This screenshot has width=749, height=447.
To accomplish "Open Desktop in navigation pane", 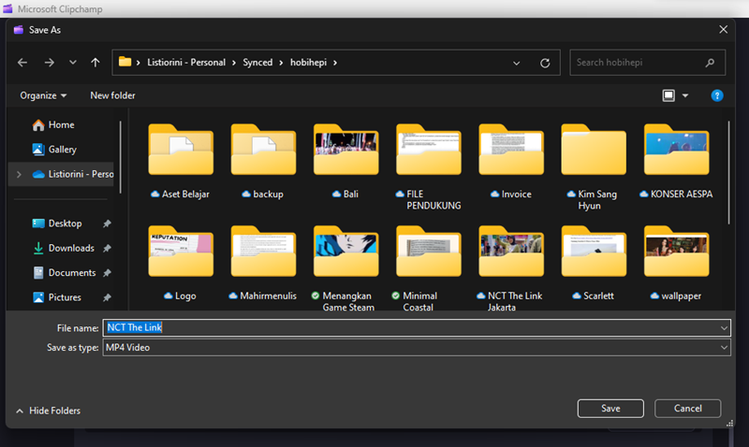I will (56, 223).
